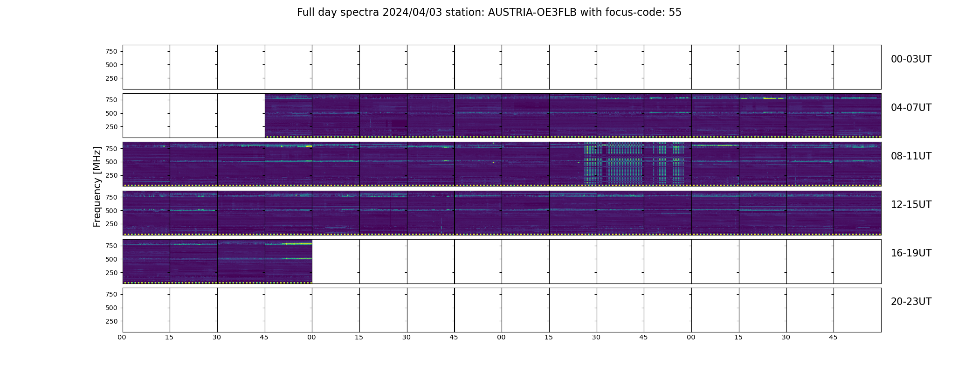Click the bright yellow streak ending the 16-19UT spectrogram
This screenshot has width=979, height=373.
click(297, 244)
